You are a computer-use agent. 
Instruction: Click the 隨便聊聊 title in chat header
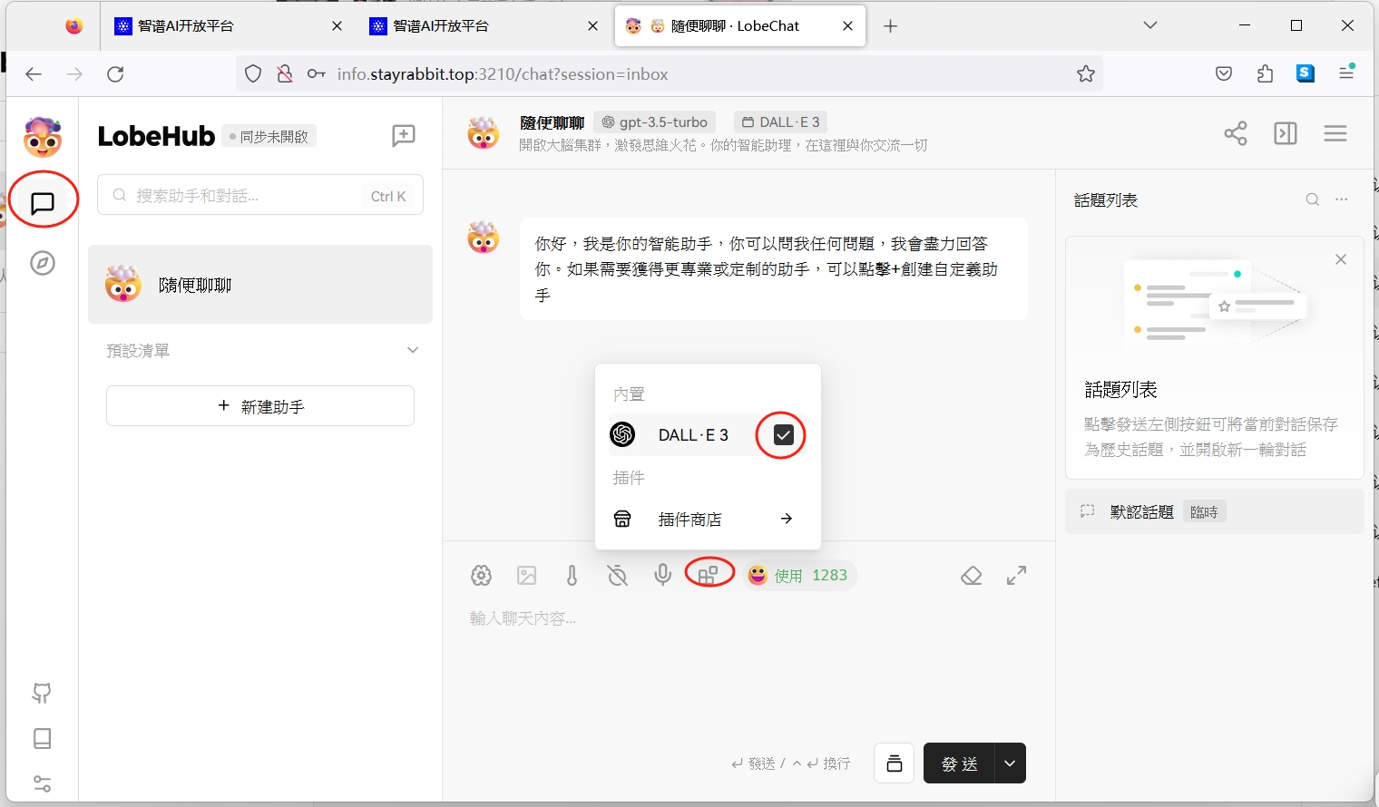(552, 122)
